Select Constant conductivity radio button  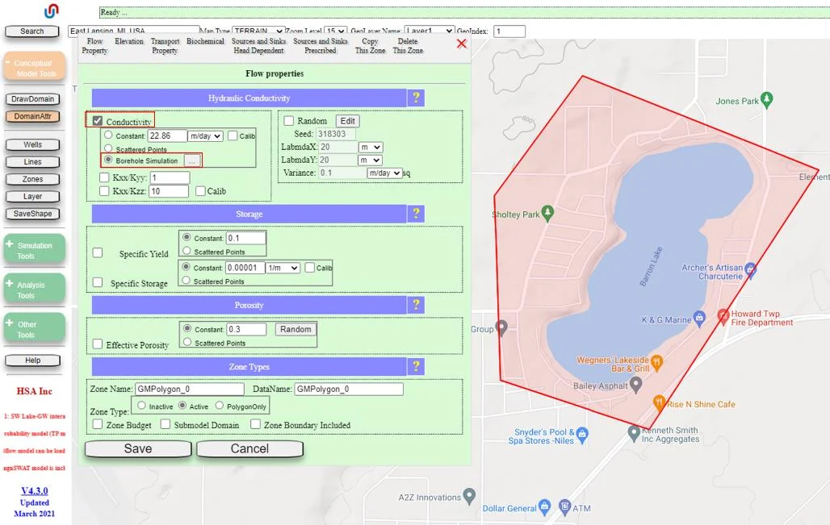tap(108, 135)
